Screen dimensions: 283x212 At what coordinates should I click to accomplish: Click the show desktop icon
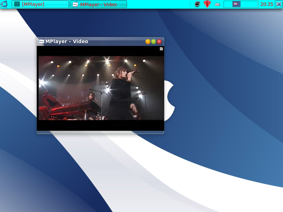coord(278,4)
